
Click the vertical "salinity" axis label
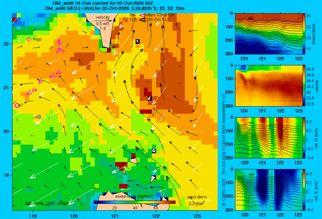pyautogui.click(x=317, y=86)
